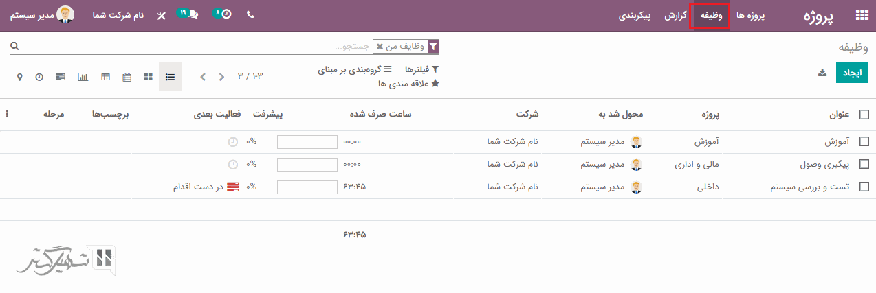Screen dimensions: 876x293
Task: Go to next page of records
Action: pos(203,77)
